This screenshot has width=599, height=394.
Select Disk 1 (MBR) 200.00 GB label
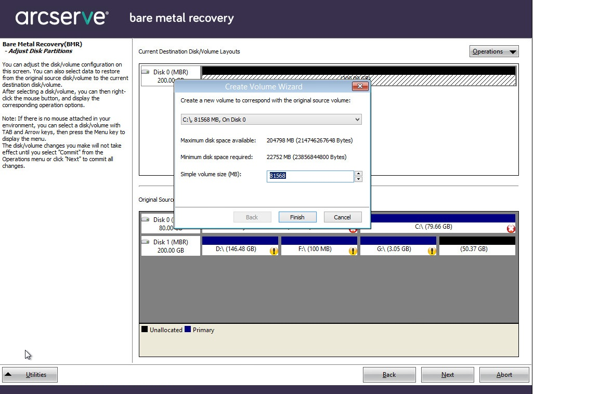(171, 246)
